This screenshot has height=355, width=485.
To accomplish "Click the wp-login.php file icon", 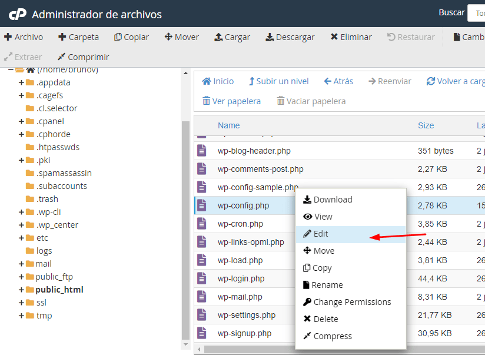I will point(202,278).
